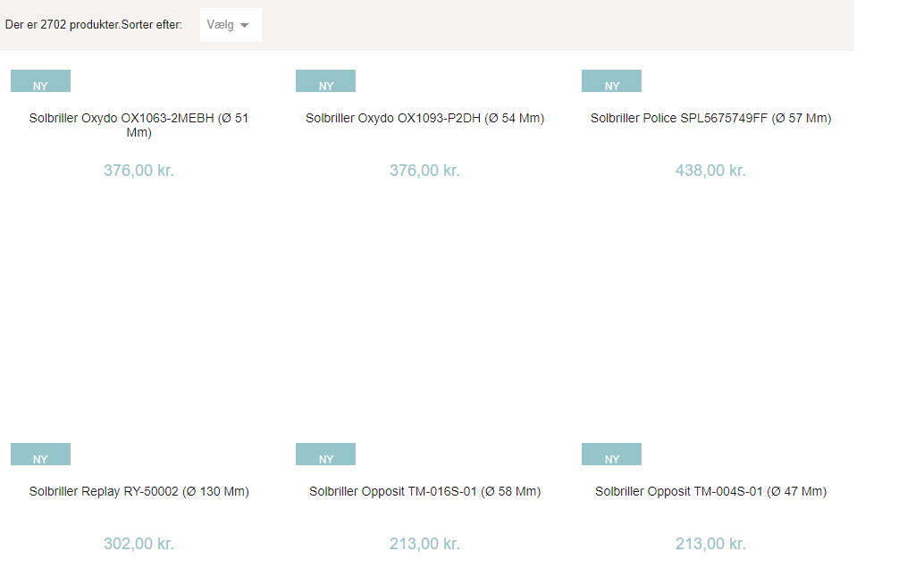This screenshot has width=907, height=584.
Task: Open product Solbriller Replay RY-50002
Action: click(x=139, y=491)
